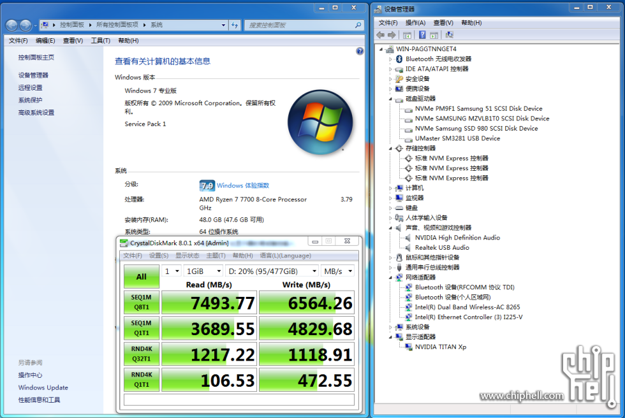Select the NVIDIA TITAN Xp display adapter
This screenshot has width=625, height=418.
click(441, 347)
